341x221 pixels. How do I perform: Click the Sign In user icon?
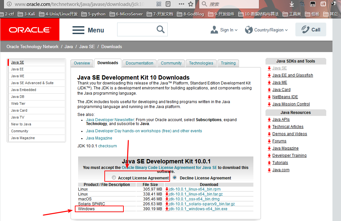tap(214, 30)
